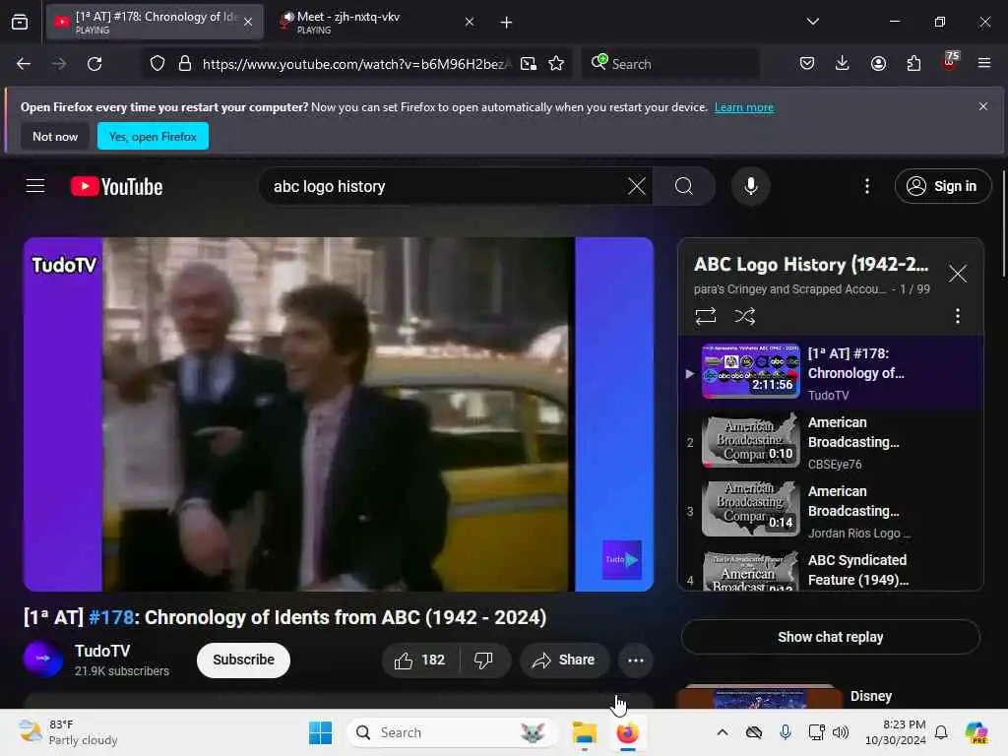Start voice search with microphone icon
This screenshot has width=1008, height=756.
pyautogui.click(x=750, y=186)
